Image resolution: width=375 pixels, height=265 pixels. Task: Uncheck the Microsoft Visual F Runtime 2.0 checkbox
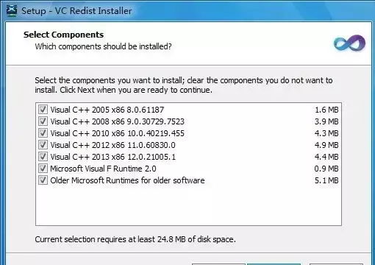[43, 169]
